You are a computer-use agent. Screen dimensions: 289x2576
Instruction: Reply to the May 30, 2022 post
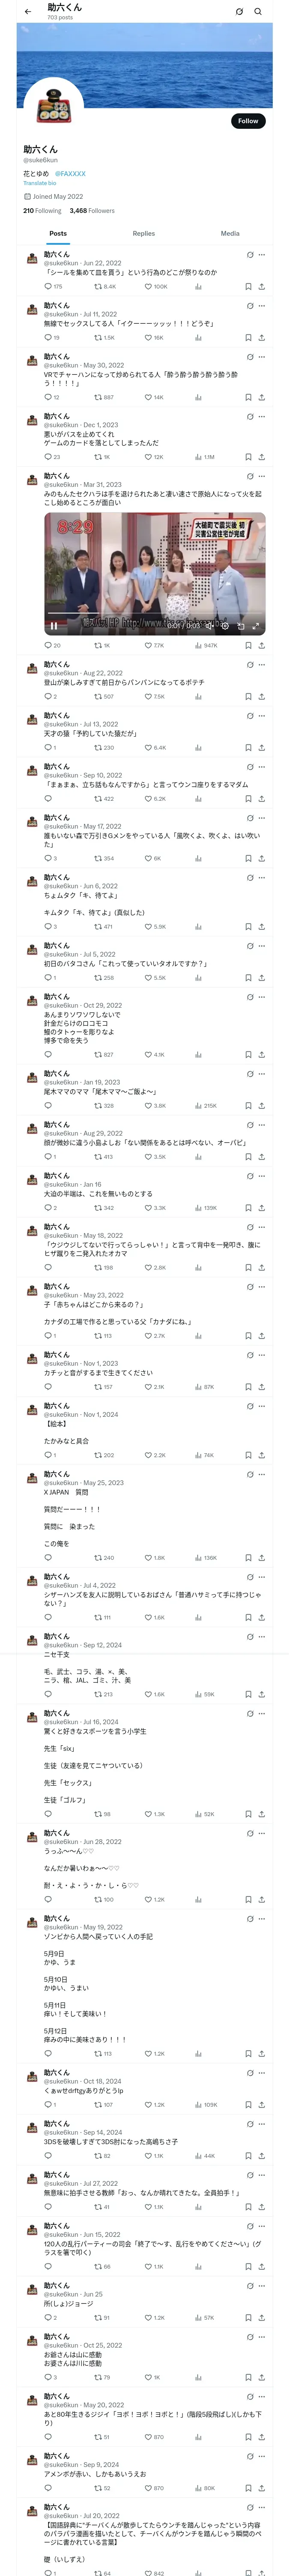[48, 397]
